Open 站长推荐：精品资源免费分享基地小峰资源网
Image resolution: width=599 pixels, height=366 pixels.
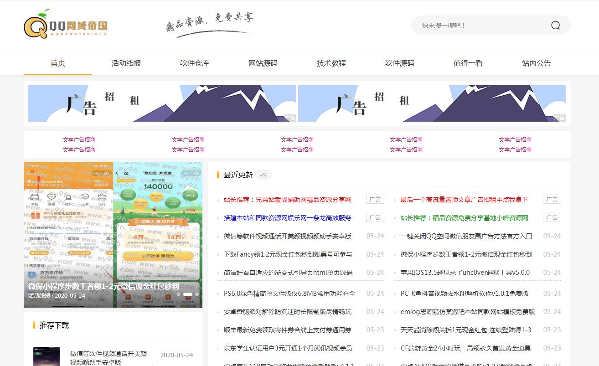pos(464,218)
